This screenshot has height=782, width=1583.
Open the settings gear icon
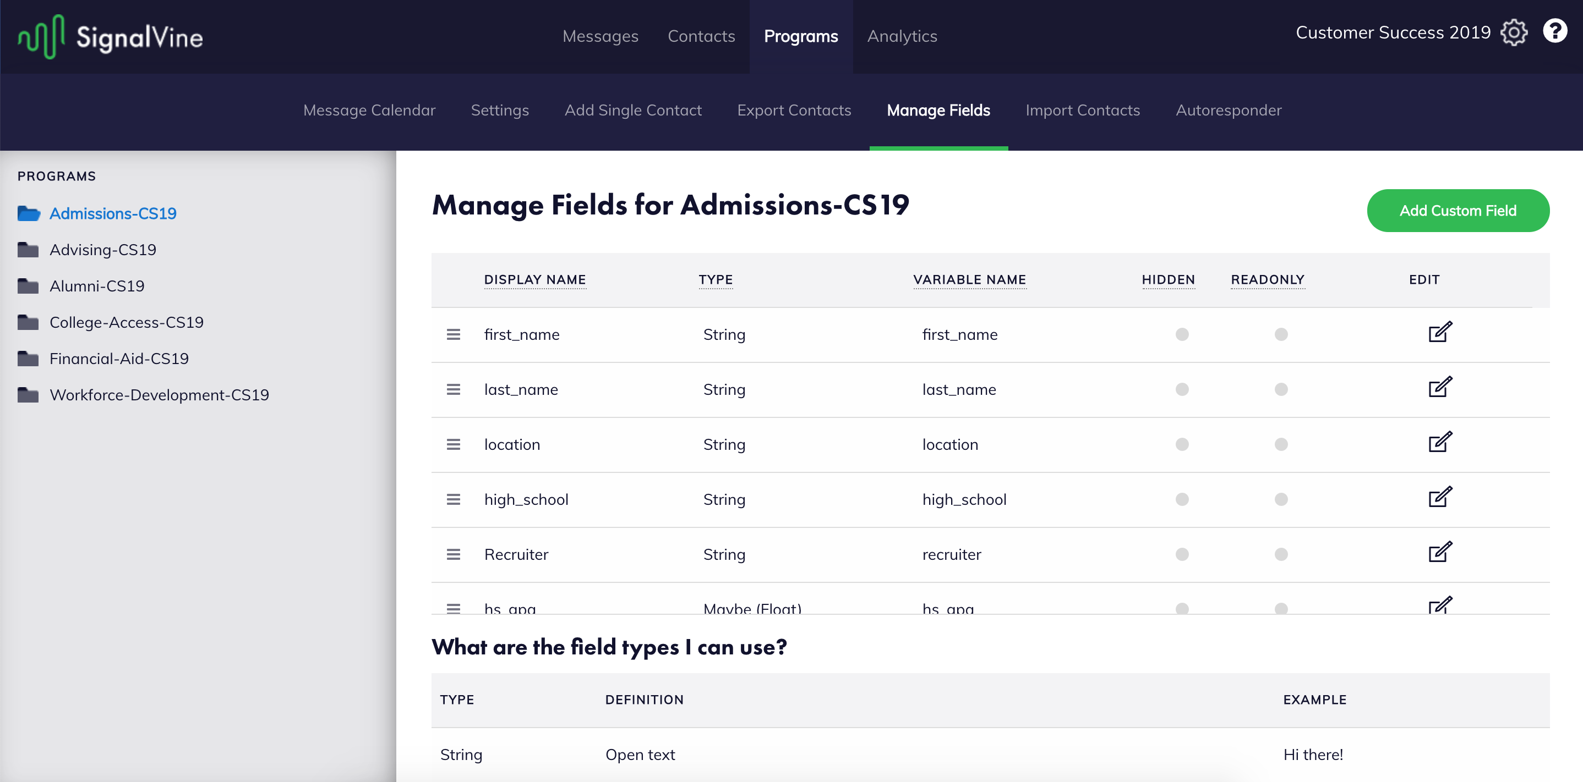click(1514, 32)
